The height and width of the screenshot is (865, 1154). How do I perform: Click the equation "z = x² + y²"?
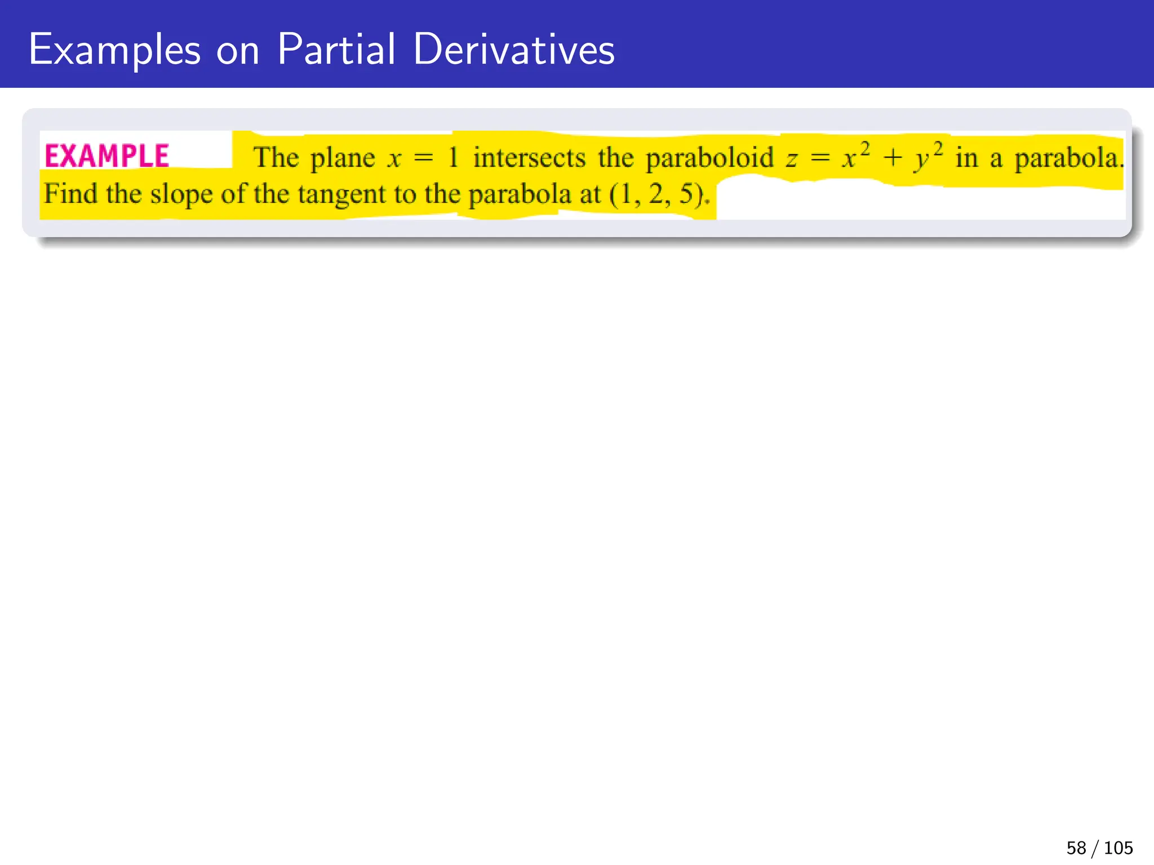tap(864, 157)
